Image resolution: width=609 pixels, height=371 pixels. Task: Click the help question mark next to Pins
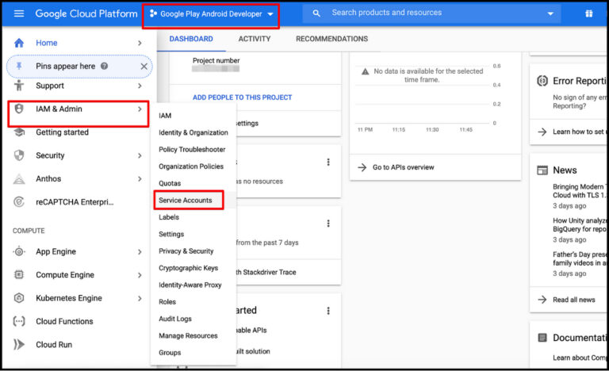pos(104,66)
